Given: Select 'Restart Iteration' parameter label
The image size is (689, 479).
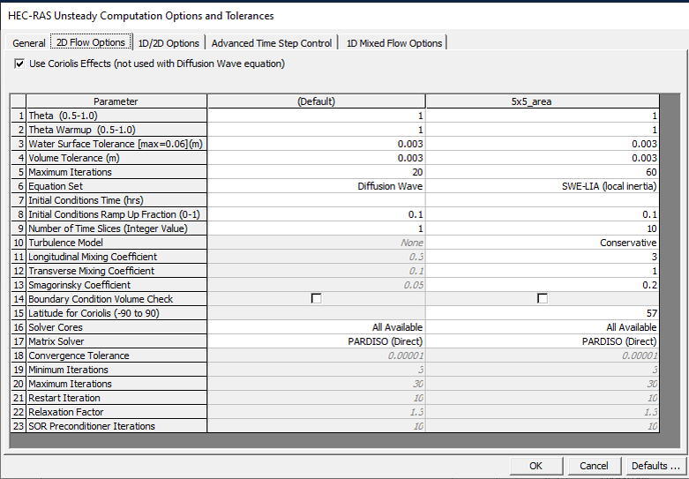Looking at the screenshot, I should [x=116, y=398].
